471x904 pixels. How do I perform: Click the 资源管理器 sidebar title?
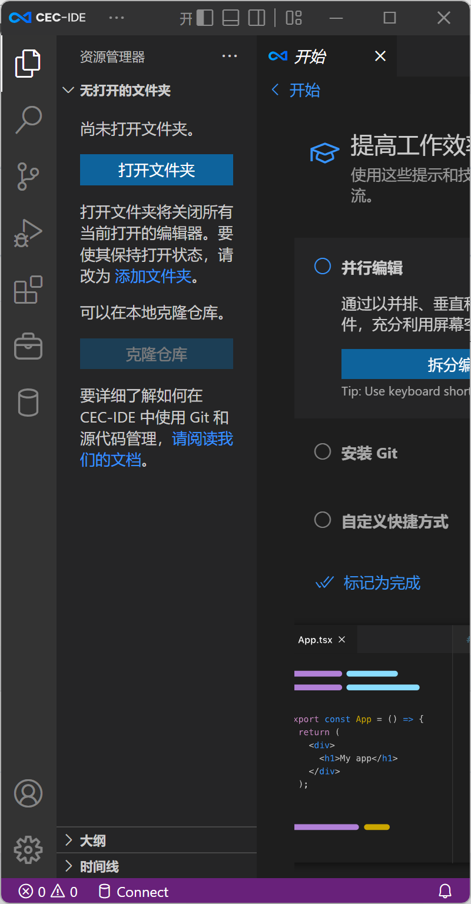[112, 57]
